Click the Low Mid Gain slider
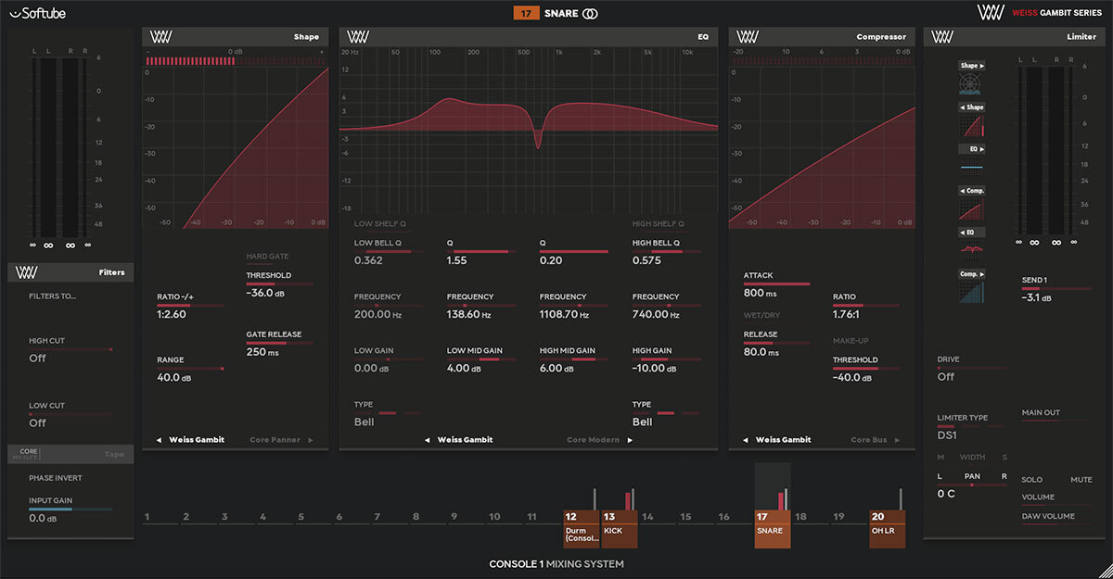The height and width of the screenshot is (579, 1113). click(480, 359)
